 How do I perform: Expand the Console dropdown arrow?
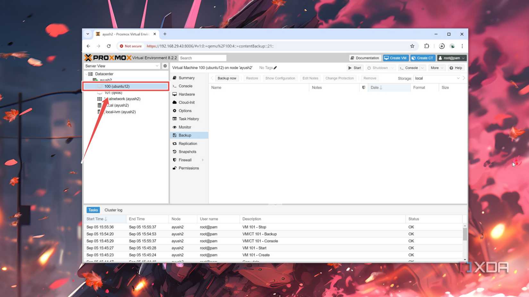pyautogui.click(x=422, y=68)
